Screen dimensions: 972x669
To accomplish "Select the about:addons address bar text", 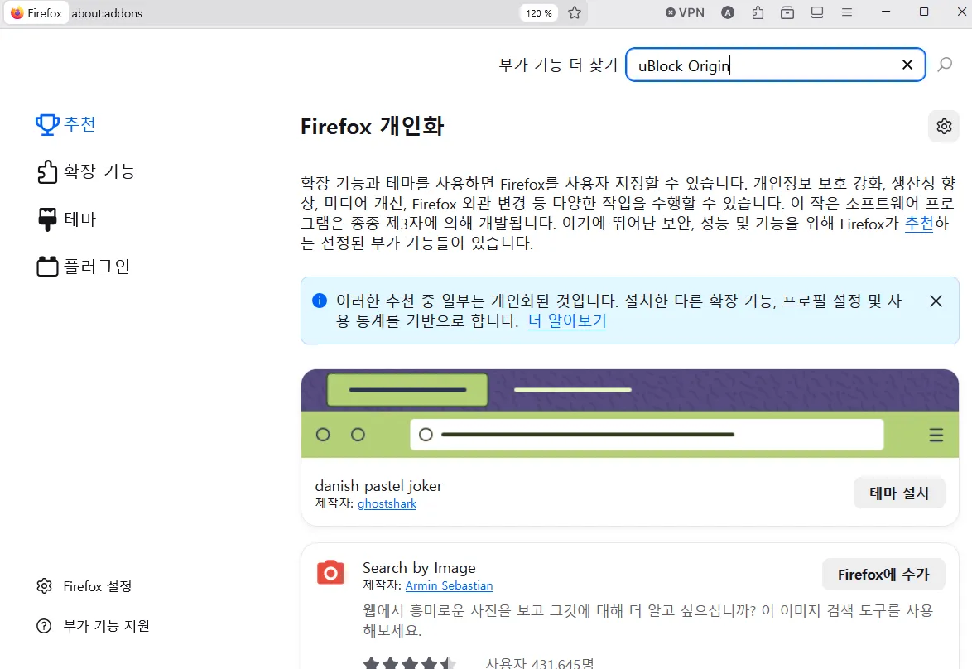I will click(x=107, y=13).
